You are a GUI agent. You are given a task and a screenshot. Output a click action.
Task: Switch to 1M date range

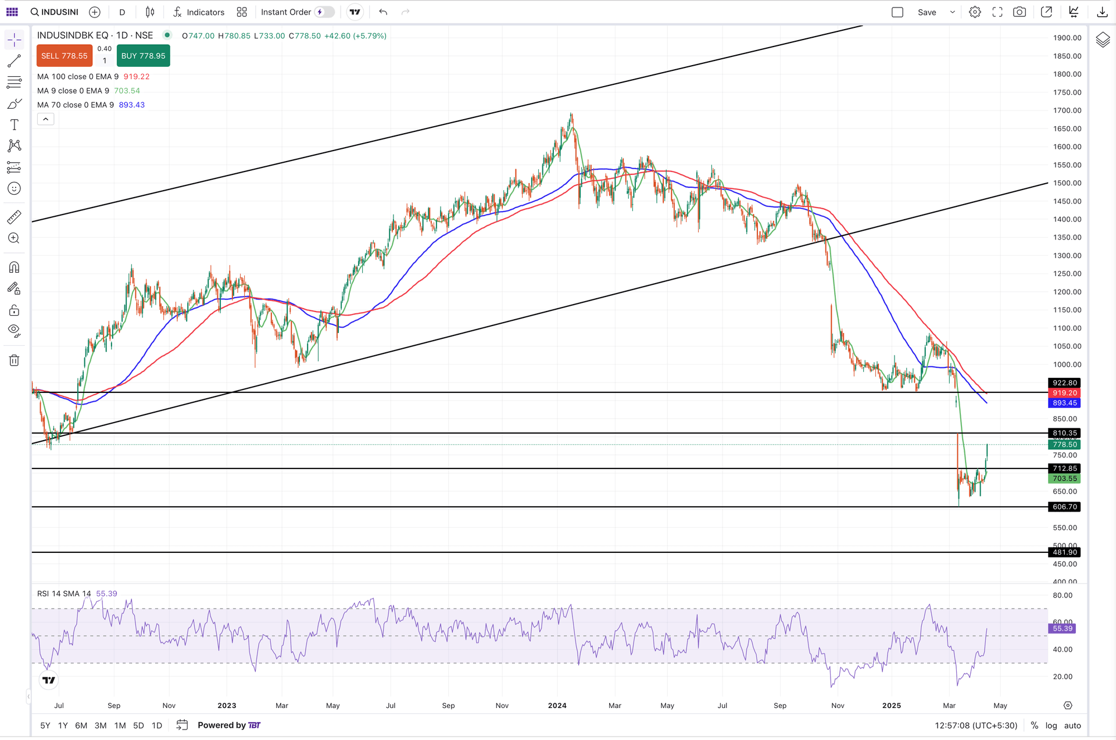coord(120,725)
